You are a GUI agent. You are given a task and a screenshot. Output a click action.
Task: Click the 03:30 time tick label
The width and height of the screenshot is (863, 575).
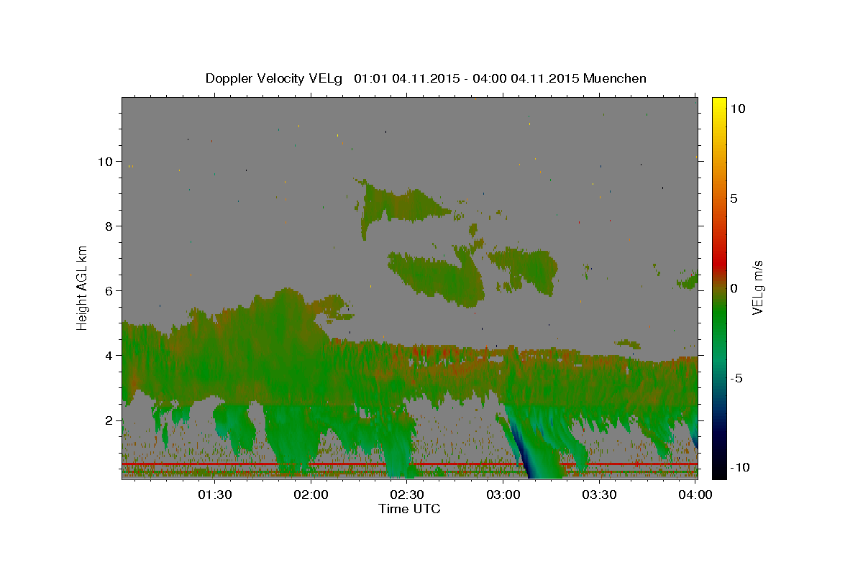pyautogui.click(x=599, y=494)
